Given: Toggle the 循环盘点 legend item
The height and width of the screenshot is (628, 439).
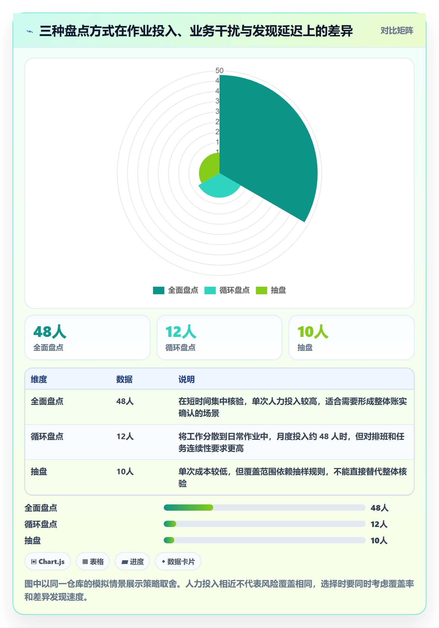Looking at the screenshot, I should [x=227, y=290].
